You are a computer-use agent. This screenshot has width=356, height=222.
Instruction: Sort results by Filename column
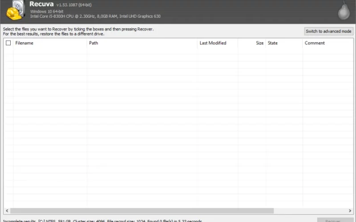coord(50,43)
